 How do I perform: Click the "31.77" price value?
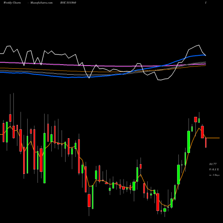(x=213, y=164)
